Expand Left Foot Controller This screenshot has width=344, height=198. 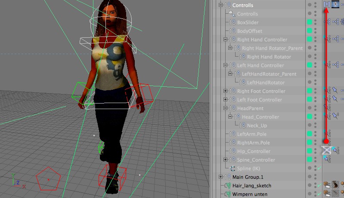(225, 100)
